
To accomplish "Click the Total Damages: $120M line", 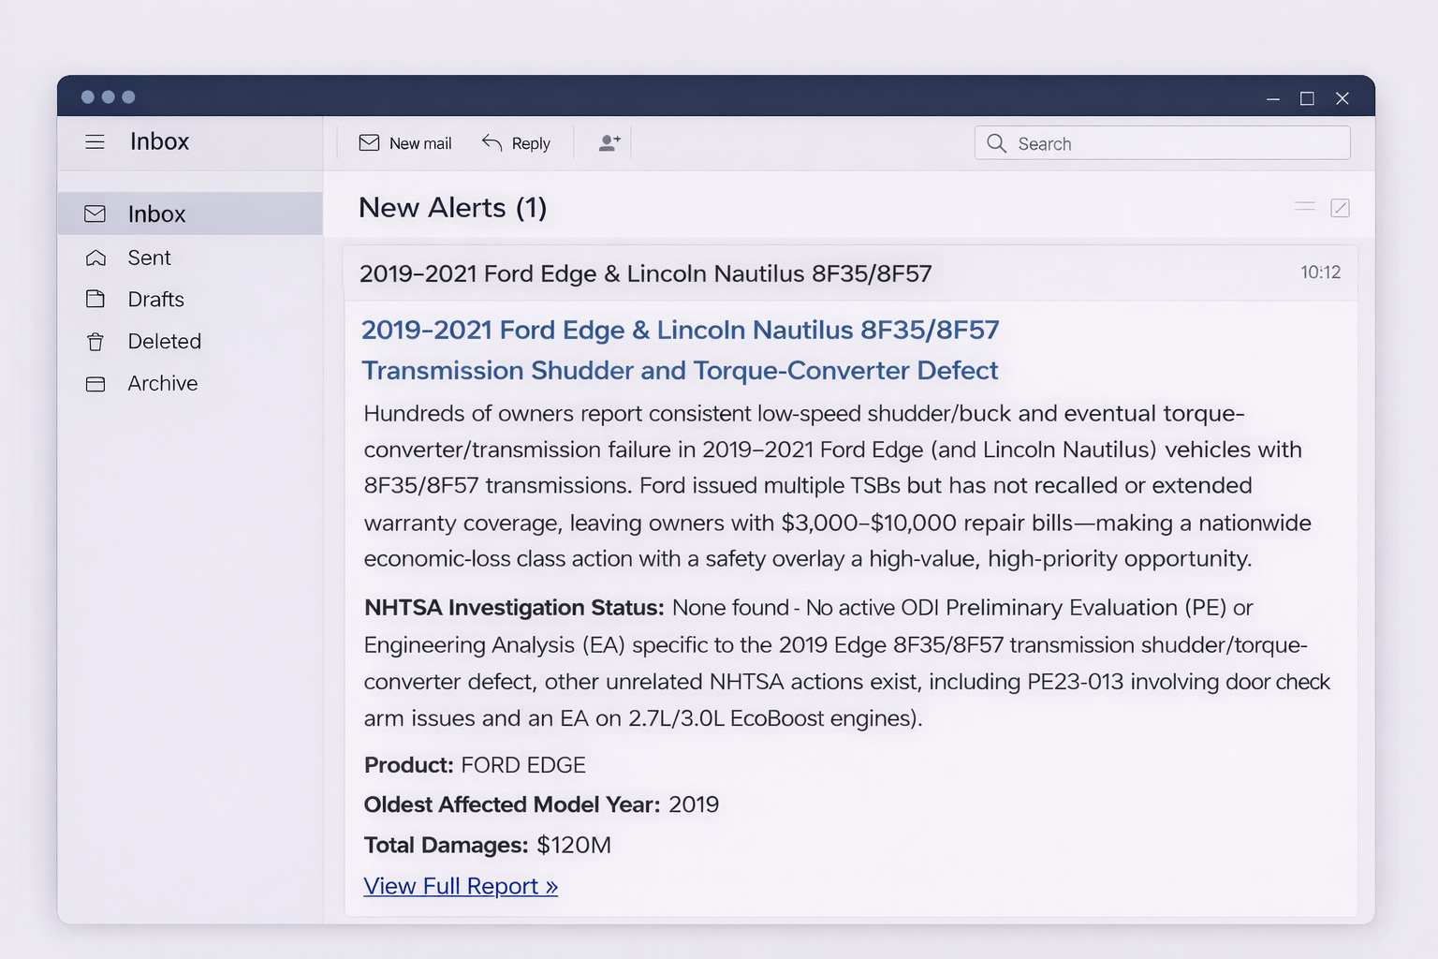I will pyautogui.click(x=487, y=845).
